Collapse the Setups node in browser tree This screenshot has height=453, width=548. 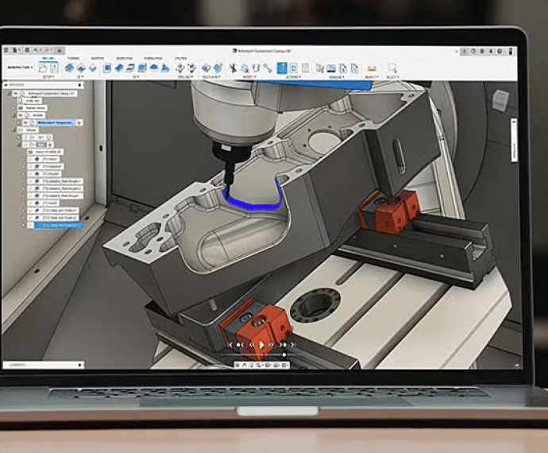(12, 131)
